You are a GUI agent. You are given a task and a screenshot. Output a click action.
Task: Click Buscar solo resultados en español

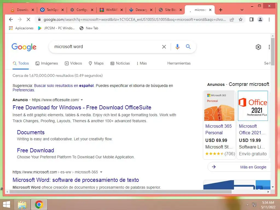64,86
